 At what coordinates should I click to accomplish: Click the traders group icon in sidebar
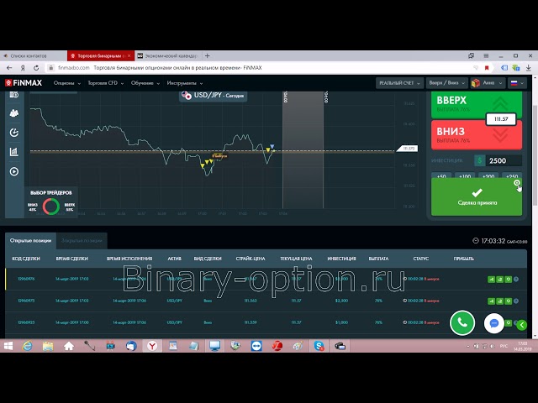click(14, 113)
